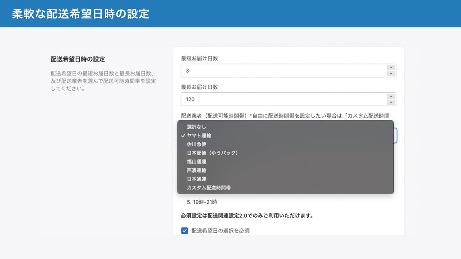The image size is (461, 259).
Task: Click the 配送希望日の選択を必須 label text
Action: tap(220, 231)
